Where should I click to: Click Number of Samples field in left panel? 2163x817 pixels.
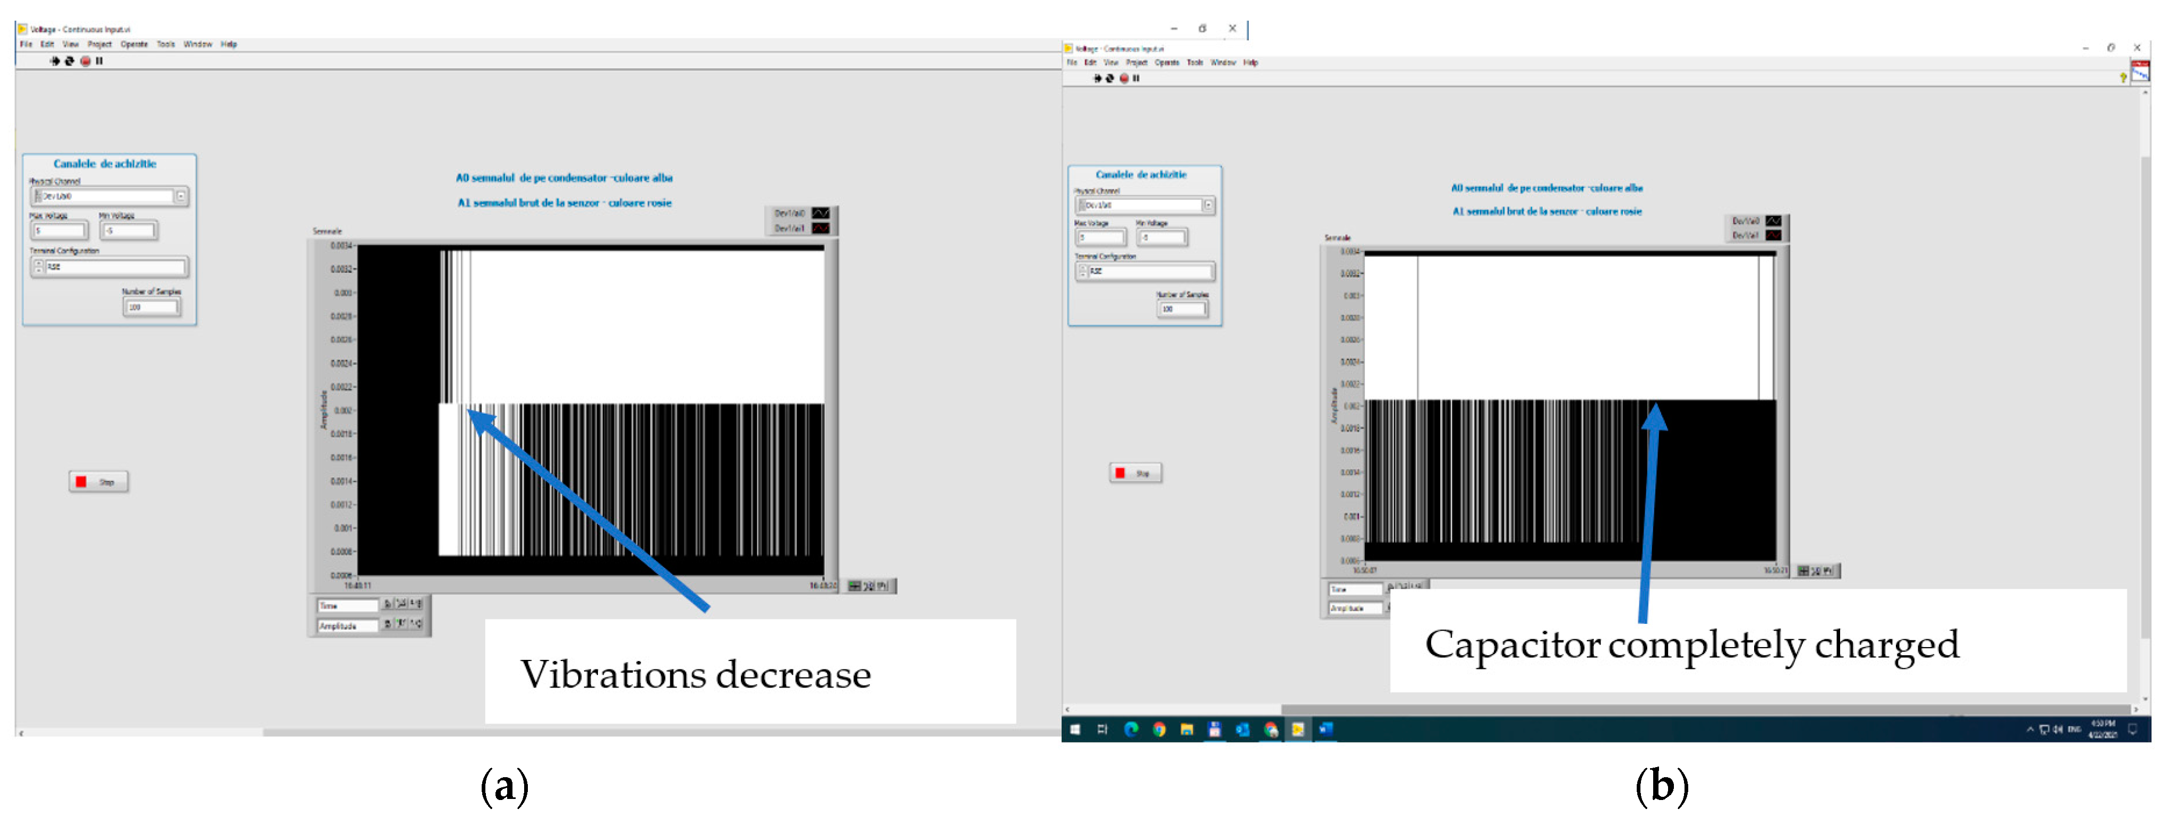tap(152, 307)
